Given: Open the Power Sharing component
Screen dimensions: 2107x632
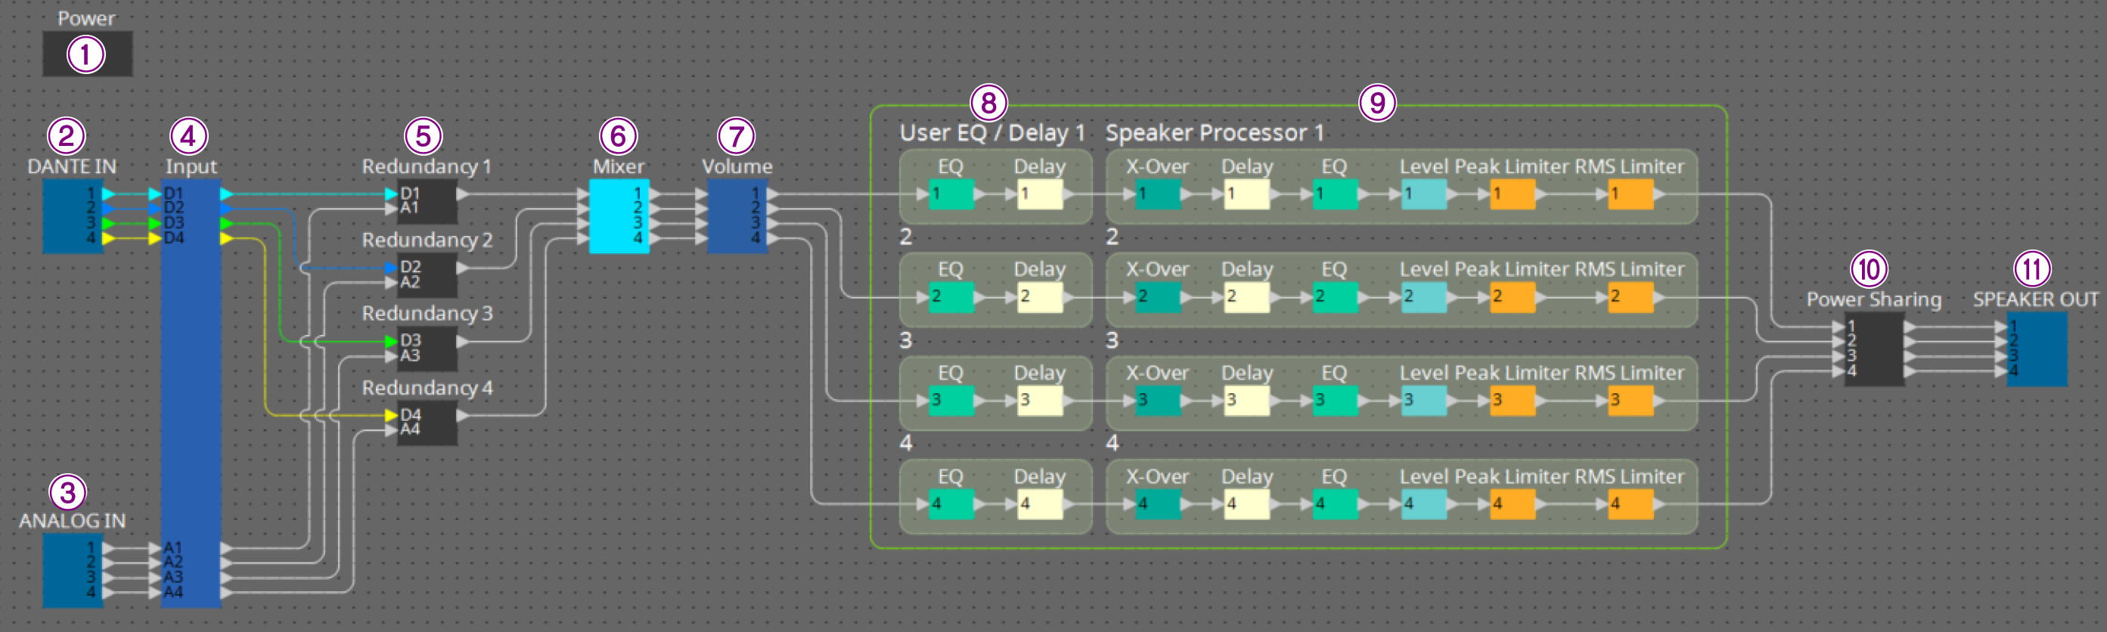Looking at the screenshot, I should pos(1874,349).
